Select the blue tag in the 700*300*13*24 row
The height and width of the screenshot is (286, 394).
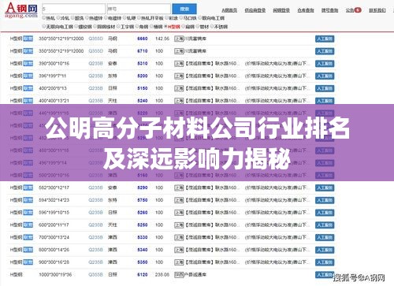pos(28,237)
